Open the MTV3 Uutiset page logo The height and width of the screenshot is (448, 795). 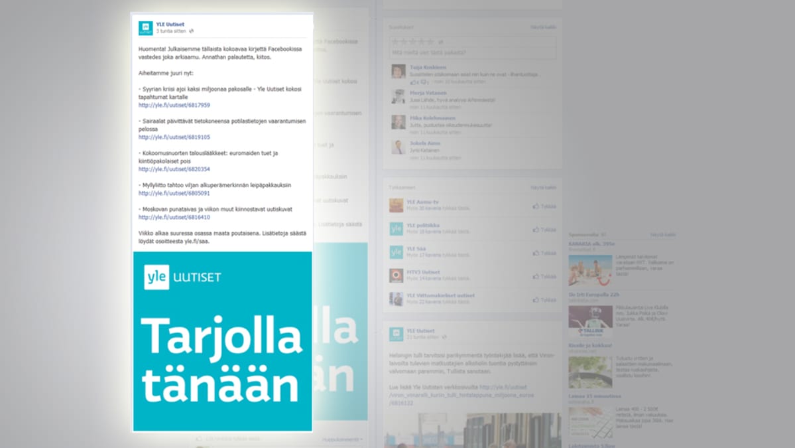tap(396, 275)
